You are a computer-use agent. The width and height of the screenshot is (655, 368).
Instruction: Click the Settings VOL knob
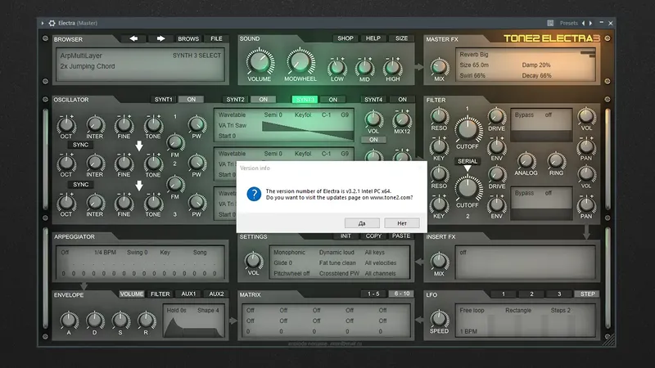click(x=253, y=261)
